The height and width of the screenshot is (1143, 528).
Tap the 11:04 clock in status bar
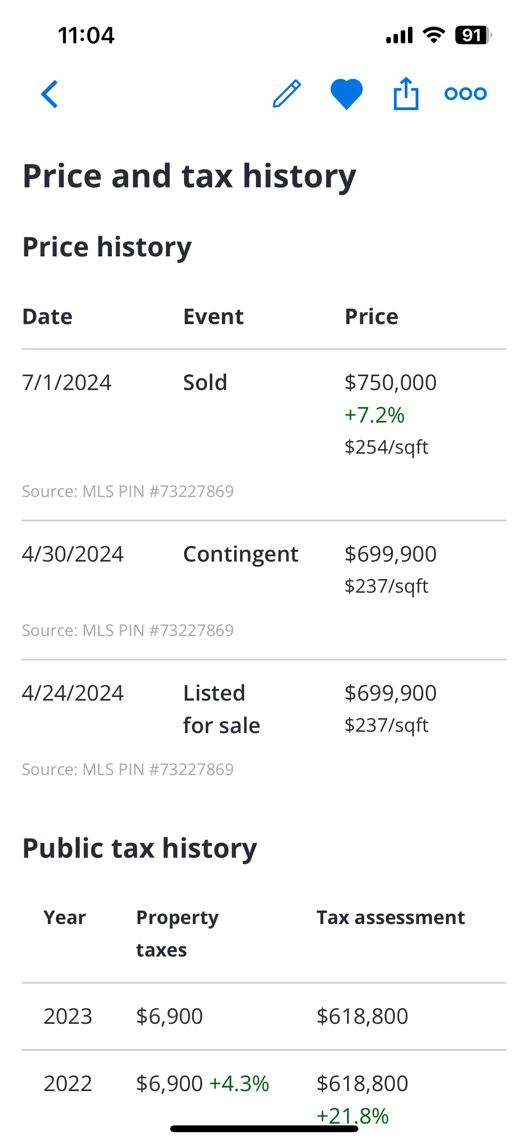click(x=86, y=35)
